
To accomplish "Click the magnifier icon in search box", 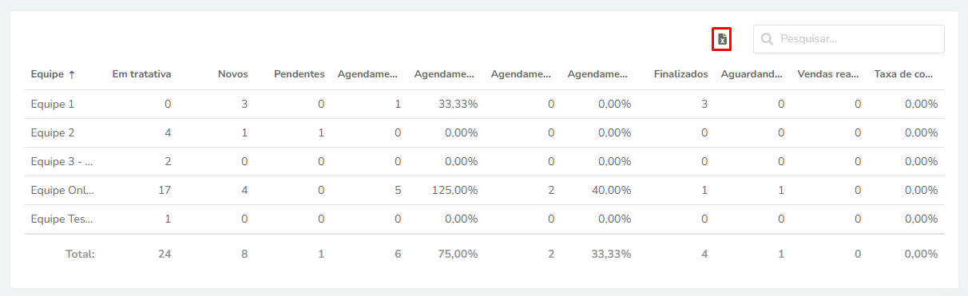I will (x=767, y=39).
